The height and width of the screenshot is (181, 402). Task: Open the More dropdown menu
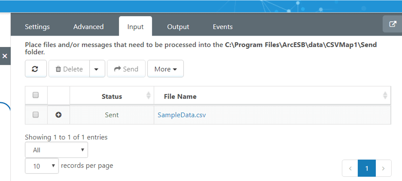click(165, 69)
